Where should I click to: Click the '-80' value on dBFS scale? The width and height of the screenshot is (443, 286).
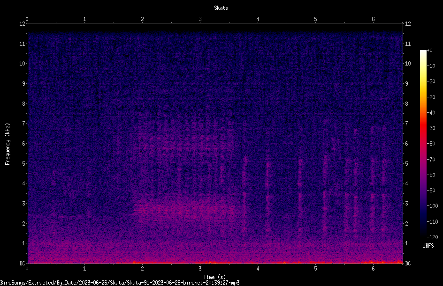[x=431, y=175]
